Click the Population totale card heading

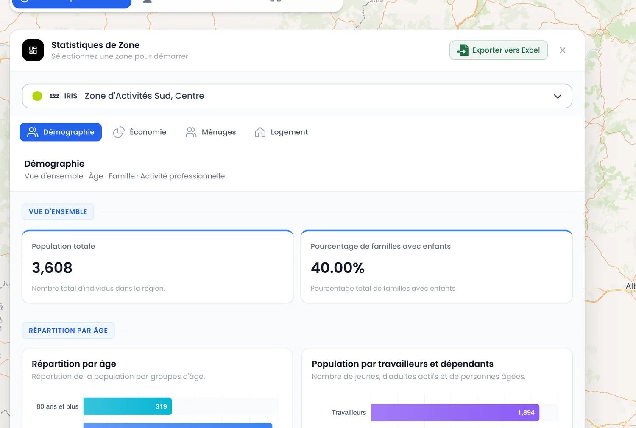(x=63, y=247)
